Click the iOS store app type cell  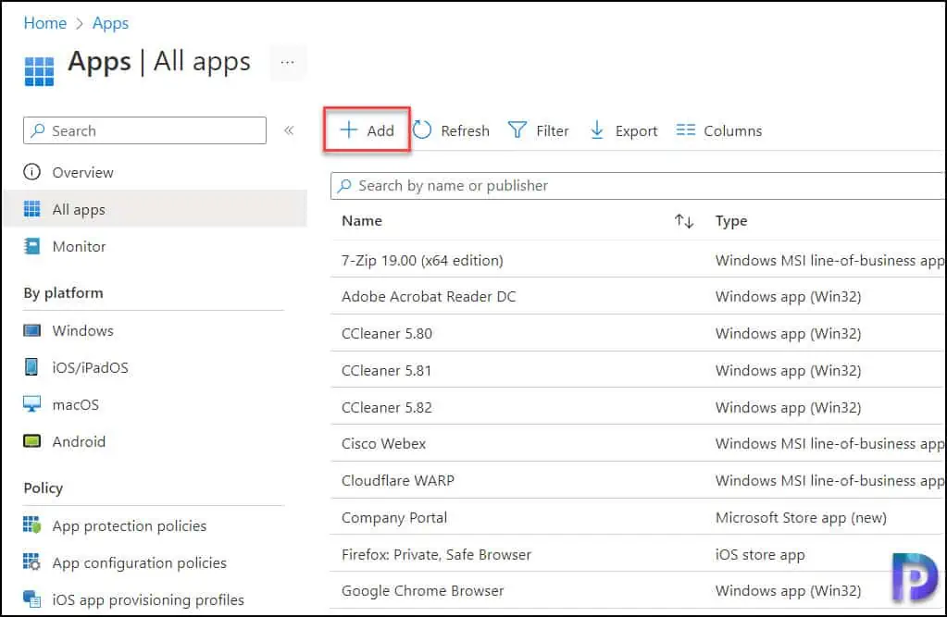pos(760,555)
